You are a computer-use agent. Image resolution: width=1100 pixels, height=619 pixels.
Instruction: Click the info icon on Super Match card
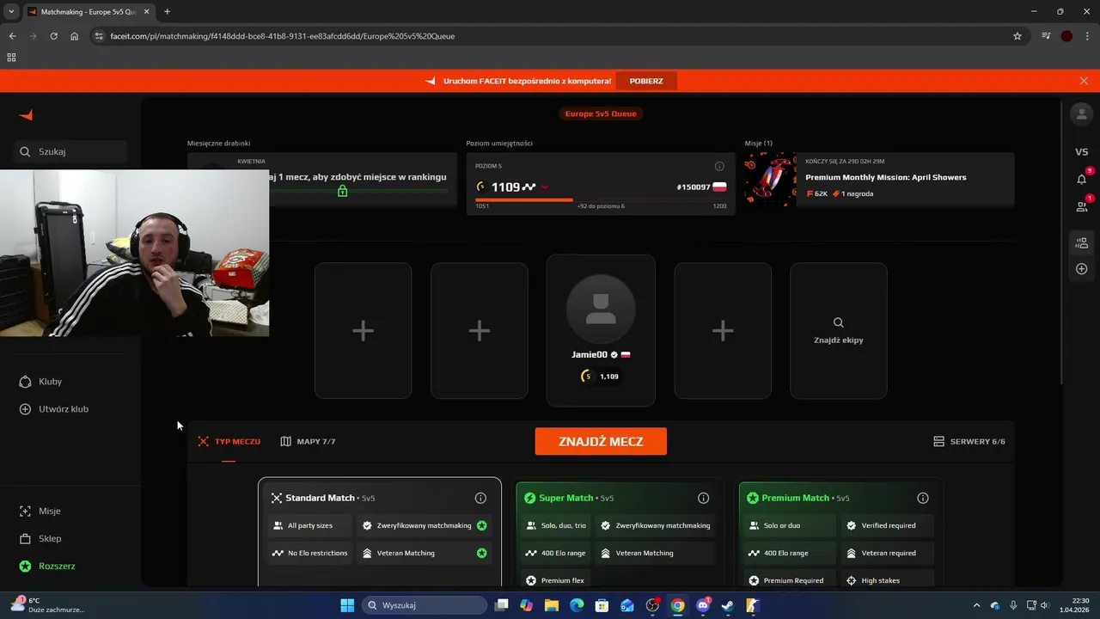point(703,498)
